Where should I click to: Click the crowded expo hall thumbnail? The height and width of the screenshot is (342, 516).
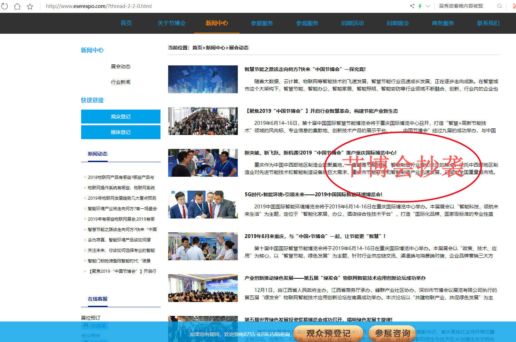[203, 121]
